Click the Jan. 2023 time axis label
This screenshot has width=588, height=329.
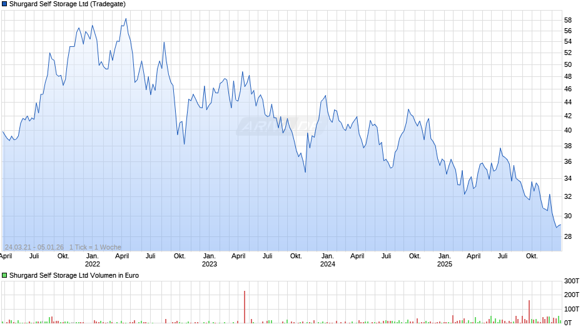(x=210, y=260)
